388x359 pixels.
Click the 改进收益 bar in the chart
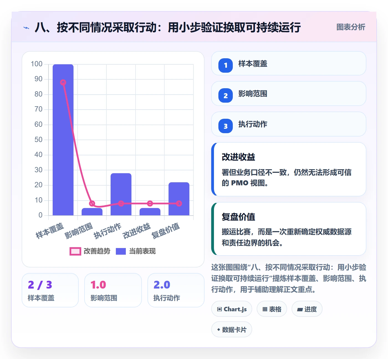tap(150, 212)
